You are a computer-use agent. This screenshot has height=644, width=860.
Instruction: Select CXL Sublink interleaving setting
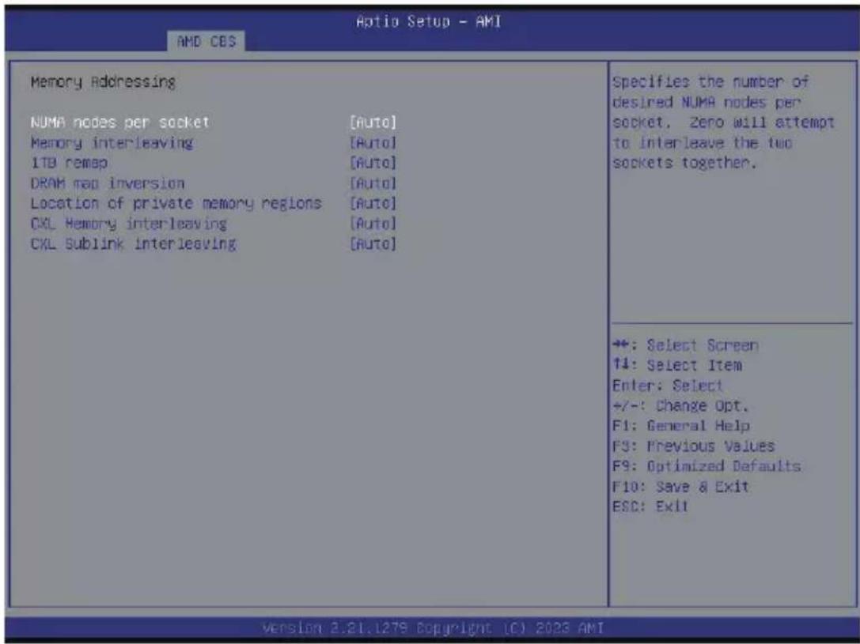click(133, 243)
